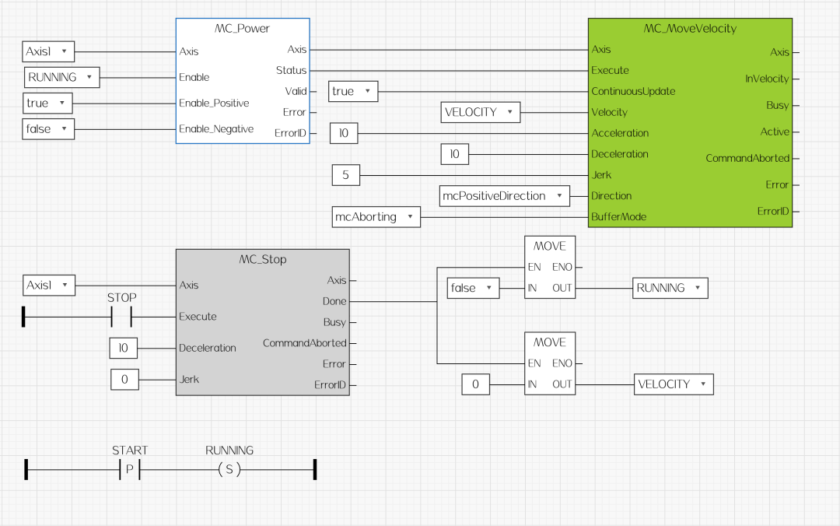Click MC_MoveVelocity CommandAborted output pin
The height and width of the screenshot is (526, 840).
[747, 158]
